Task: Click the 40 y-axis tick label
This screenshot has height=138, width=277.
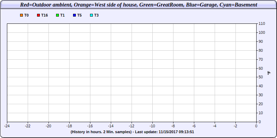Action: [261, 86]
